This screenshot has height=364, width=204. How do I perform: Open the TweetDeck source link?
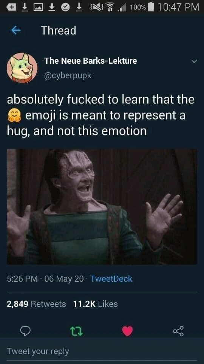click(x=111, y=279)
